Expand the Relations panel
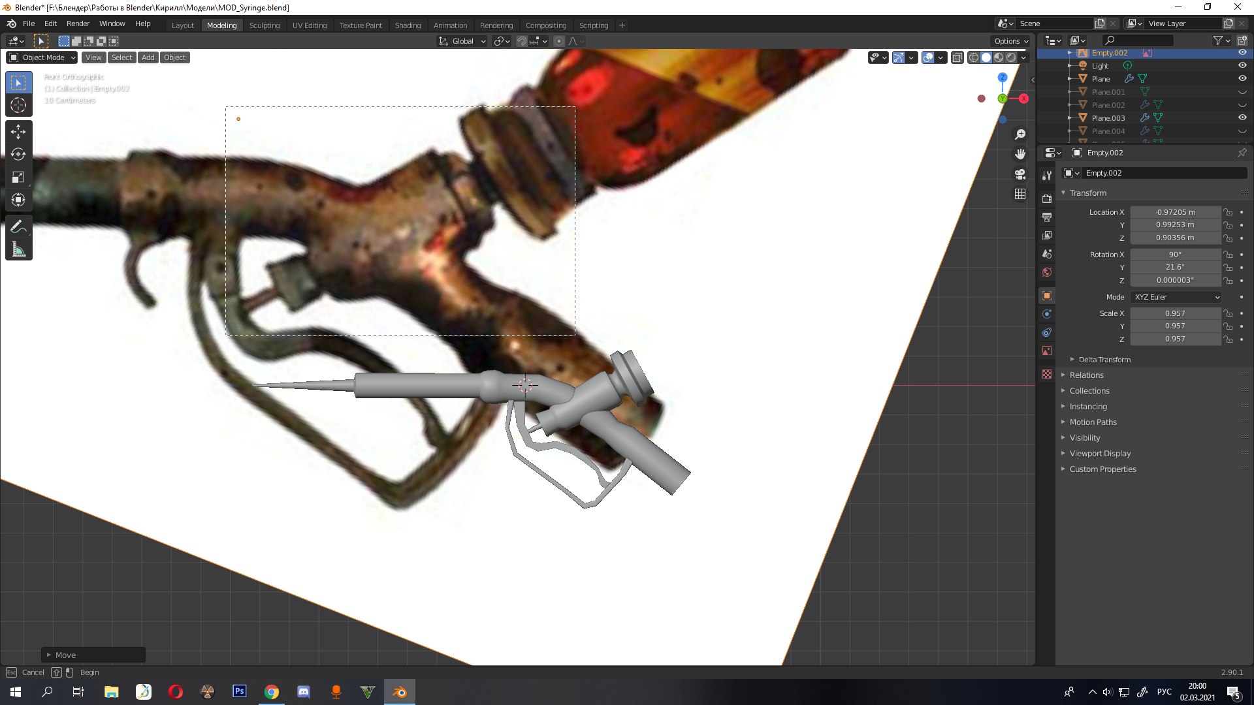This screenshot has height=705, width=1254. click(x=1086, y=375)
